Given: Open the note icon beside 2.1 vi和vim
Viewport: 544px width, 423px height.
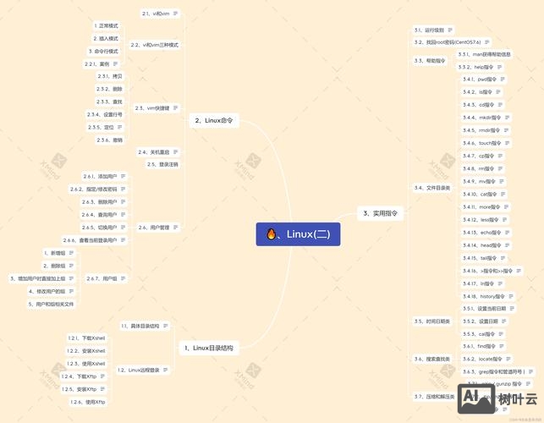Looking at the screenshot, I should [175, 14].
